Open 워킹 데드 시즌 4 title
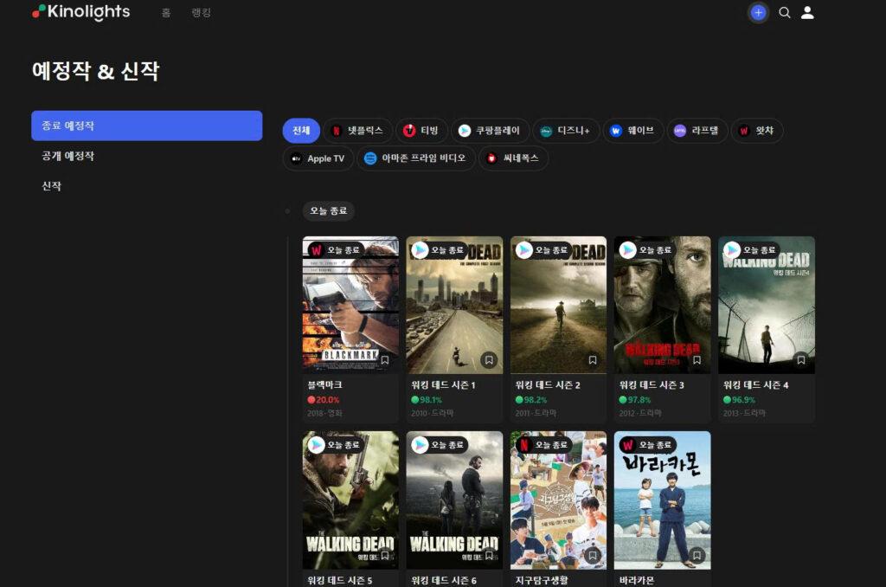 pos(756,384)
